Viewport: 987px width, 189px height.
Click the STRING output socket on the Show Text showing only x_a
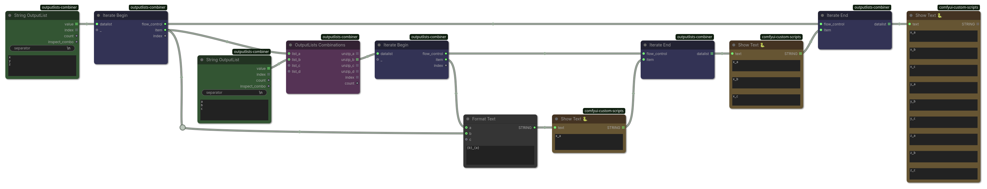[623, 128]
